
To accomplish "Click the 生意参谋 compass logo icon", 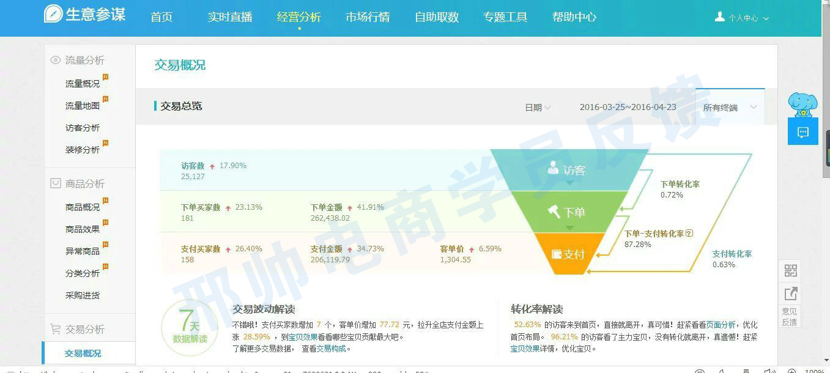I will click(x=54, y=14).
